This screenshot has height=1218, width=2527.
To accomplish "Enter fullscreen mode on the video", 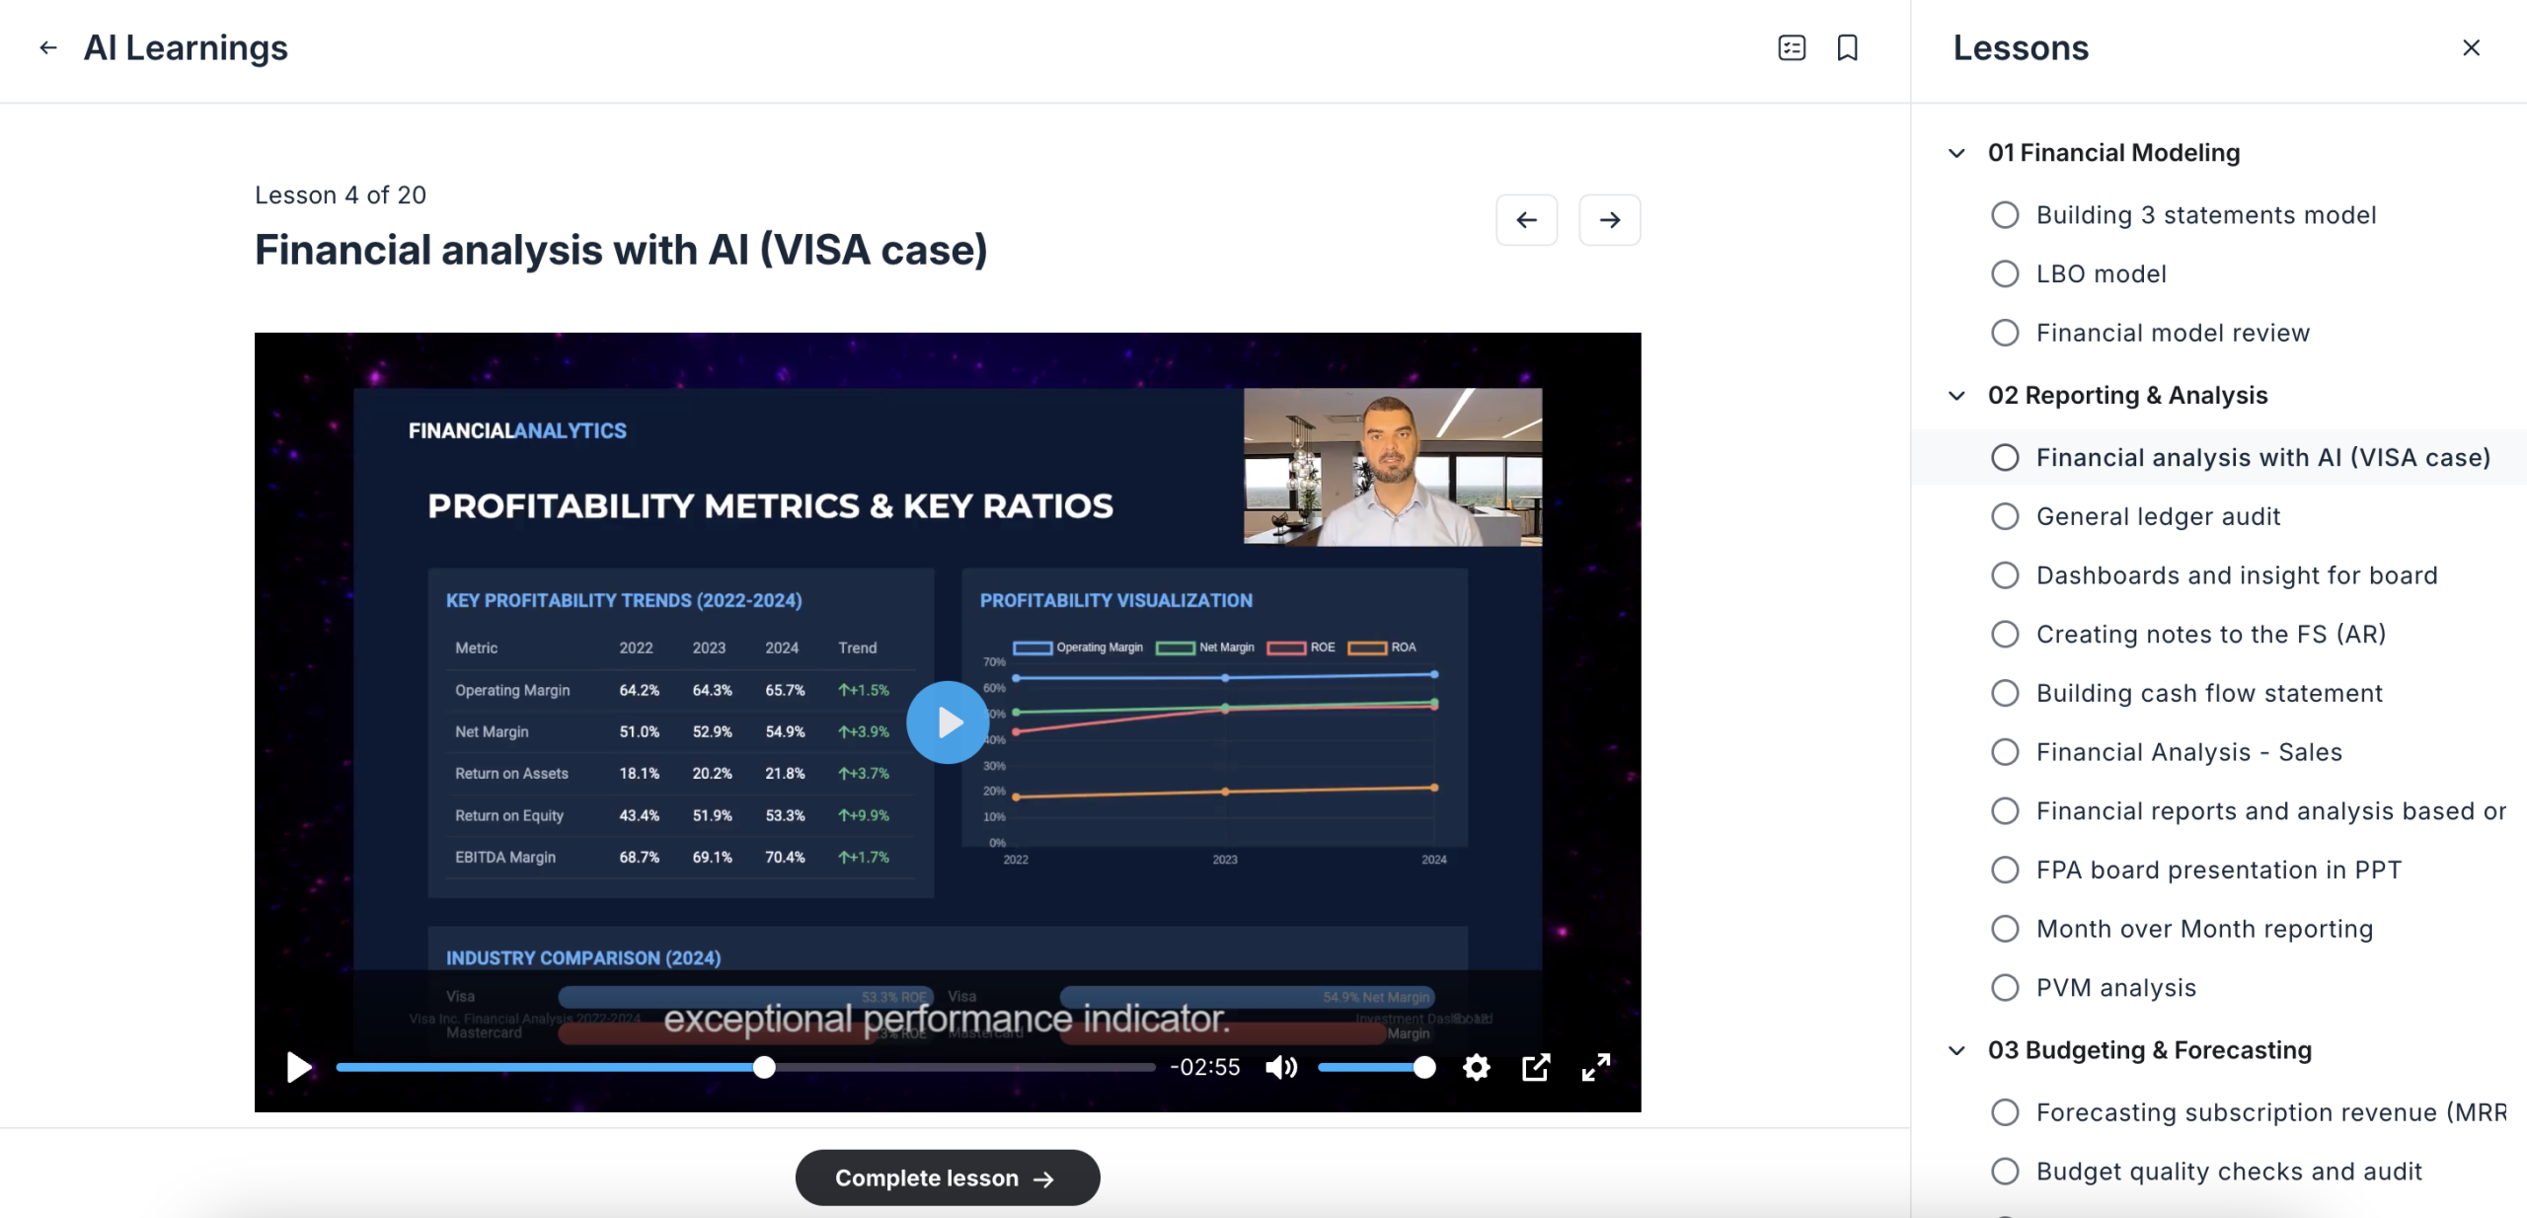I will pyautogui.click(x=1596, y=1067).
